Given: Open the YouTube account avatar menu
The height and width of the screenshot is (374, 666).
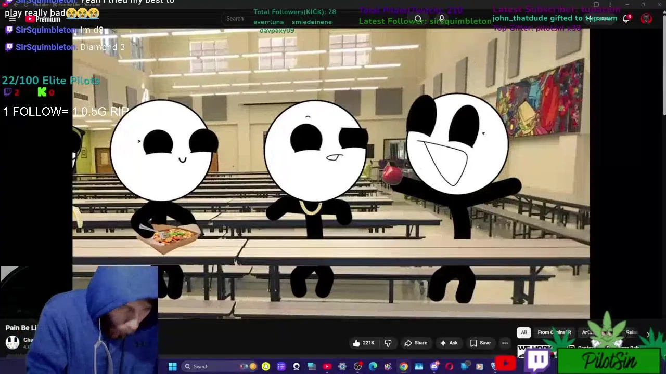Looking at the screenshot, I should pyautogui.click(x=646, y=19).
